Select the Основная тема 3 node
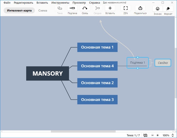This screenshot has height=138, width=177. (97, 100)
